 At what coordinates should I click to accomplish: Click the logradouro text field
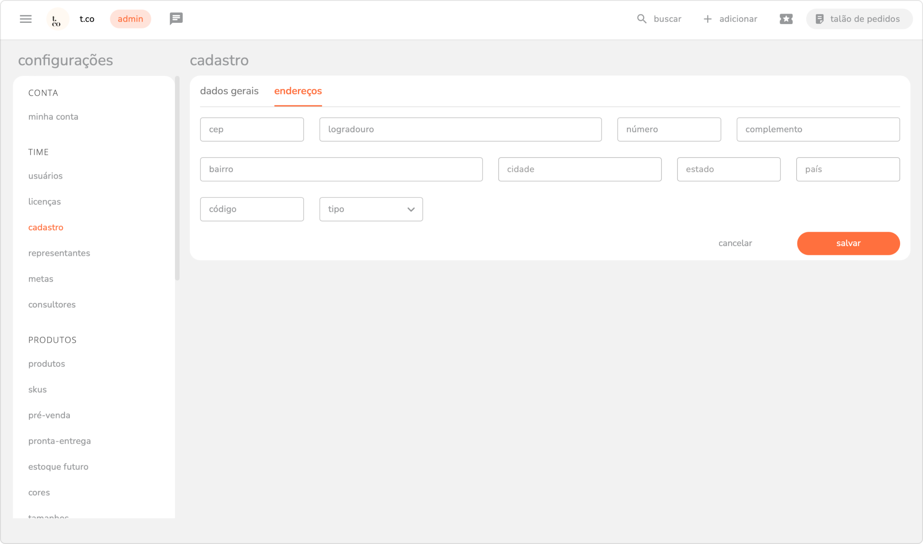[x=460, y=129]
